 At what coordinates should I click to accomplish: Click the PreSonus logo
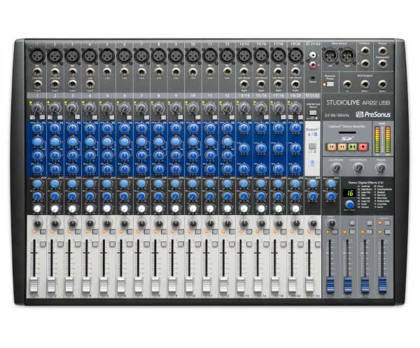click(x=373, y=115)
